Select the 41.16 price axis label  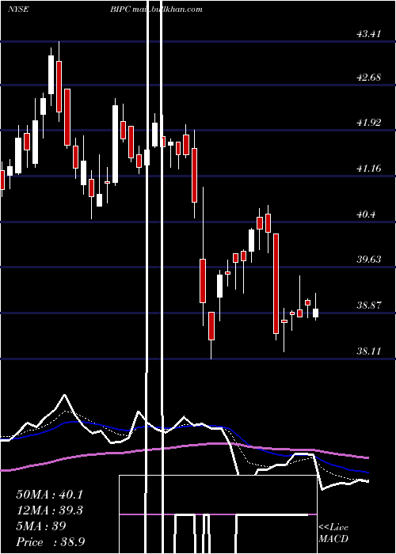point(369,168)
